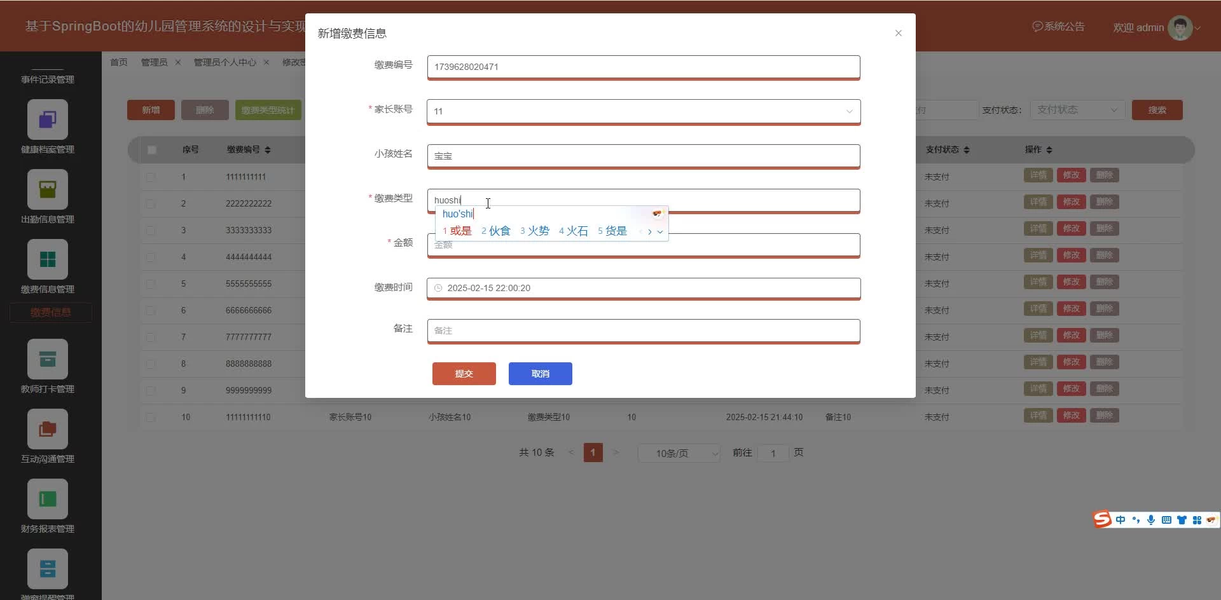Switch Sogou Chinese/English mode (中)
Screen dimensions: 1221x600
point(1121,520)
